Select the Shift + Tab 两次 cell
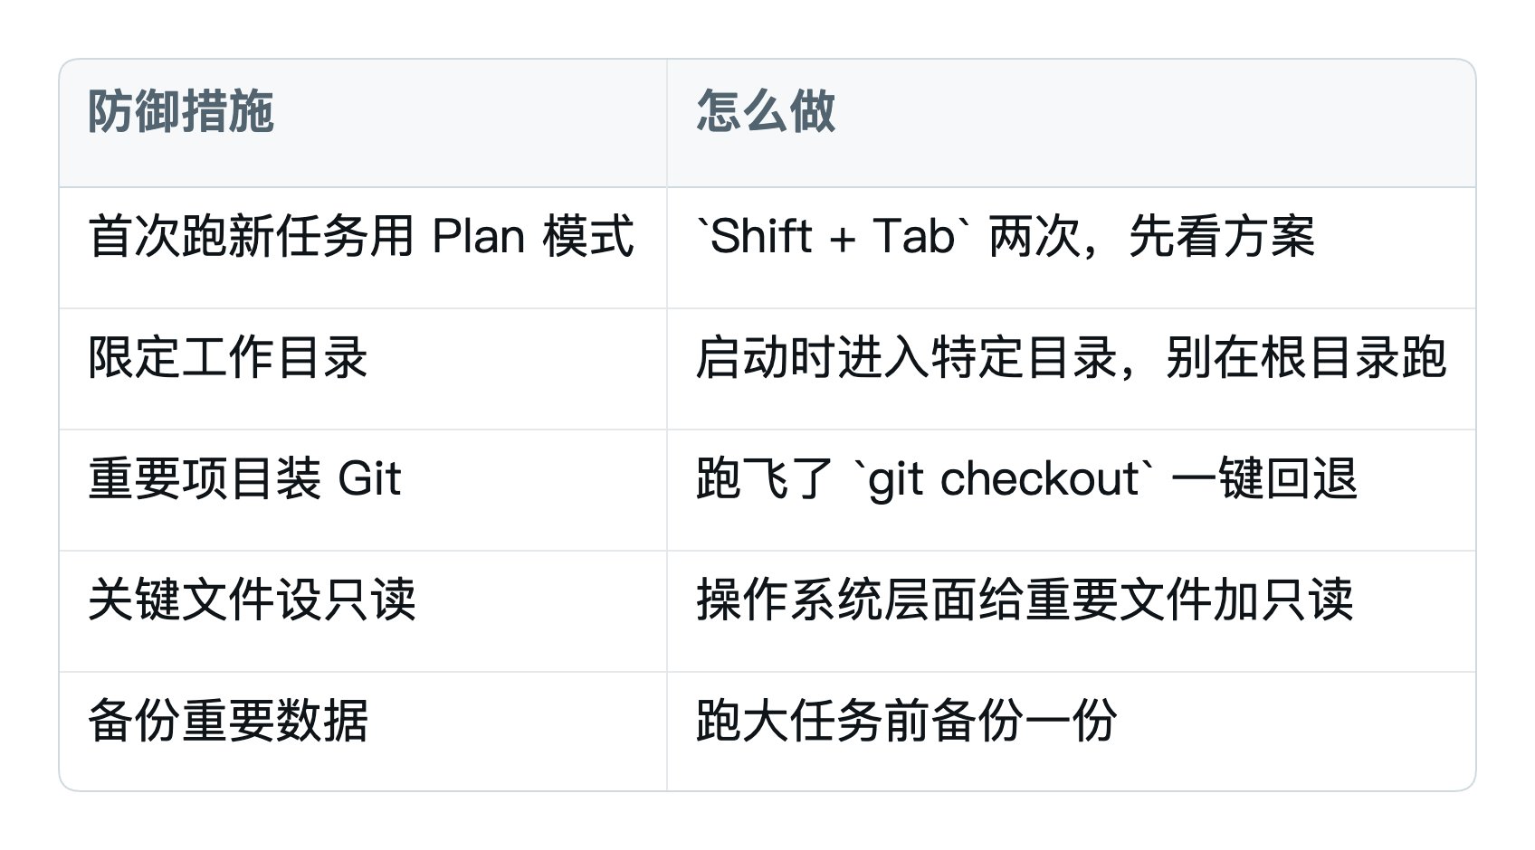The image size is (1535, 850). point(1071,248)
